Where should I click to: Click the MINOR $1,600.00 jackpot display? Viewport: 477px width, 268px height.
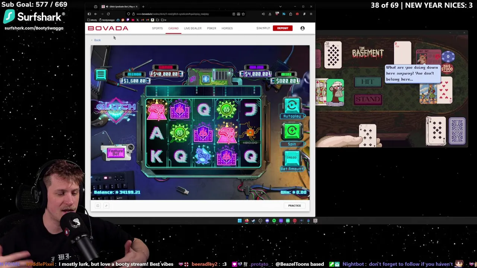point(135,77)
